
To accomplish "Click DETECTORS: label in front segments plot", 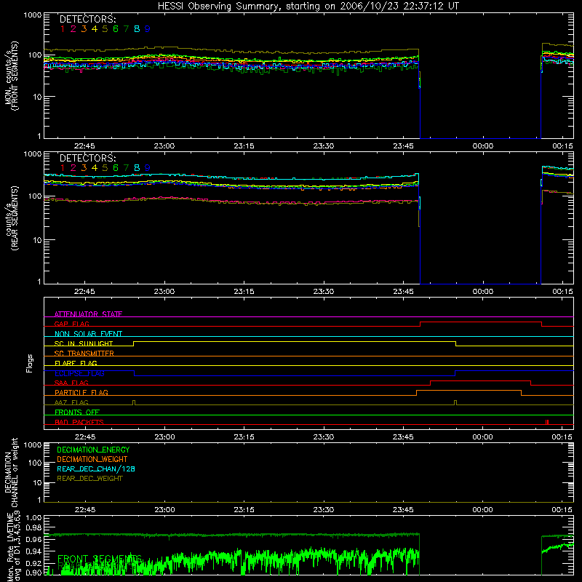I will [x=87, y=19].
